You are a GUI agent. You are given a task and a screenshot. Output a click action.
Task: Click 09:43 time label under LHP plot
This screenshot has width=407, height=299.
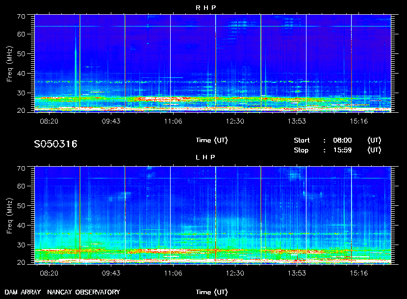point(111,273)
